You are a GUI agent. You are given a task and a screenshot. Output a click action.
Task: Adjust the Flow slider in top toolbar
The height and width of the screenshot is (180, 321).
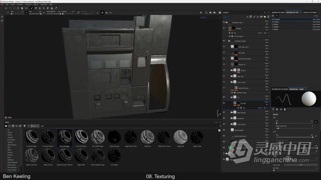pos(35,14)
